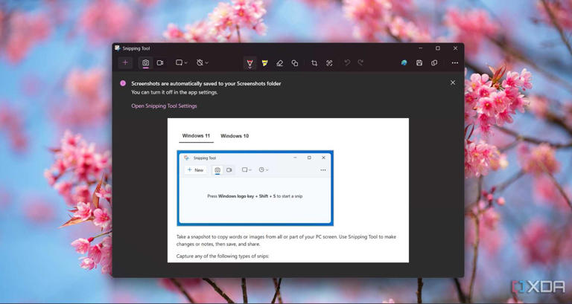
Task: Click 'Take a snapshot to copy words' paragraph
Action: (286, 240)
